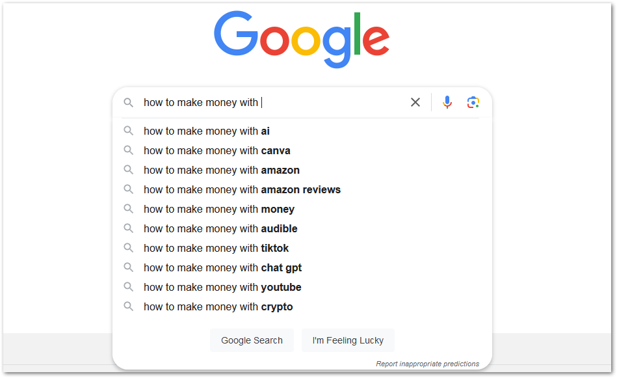617x378 pixels.
Task: Select suggestion 'how to make money with canva'
Action: [217, 150]
